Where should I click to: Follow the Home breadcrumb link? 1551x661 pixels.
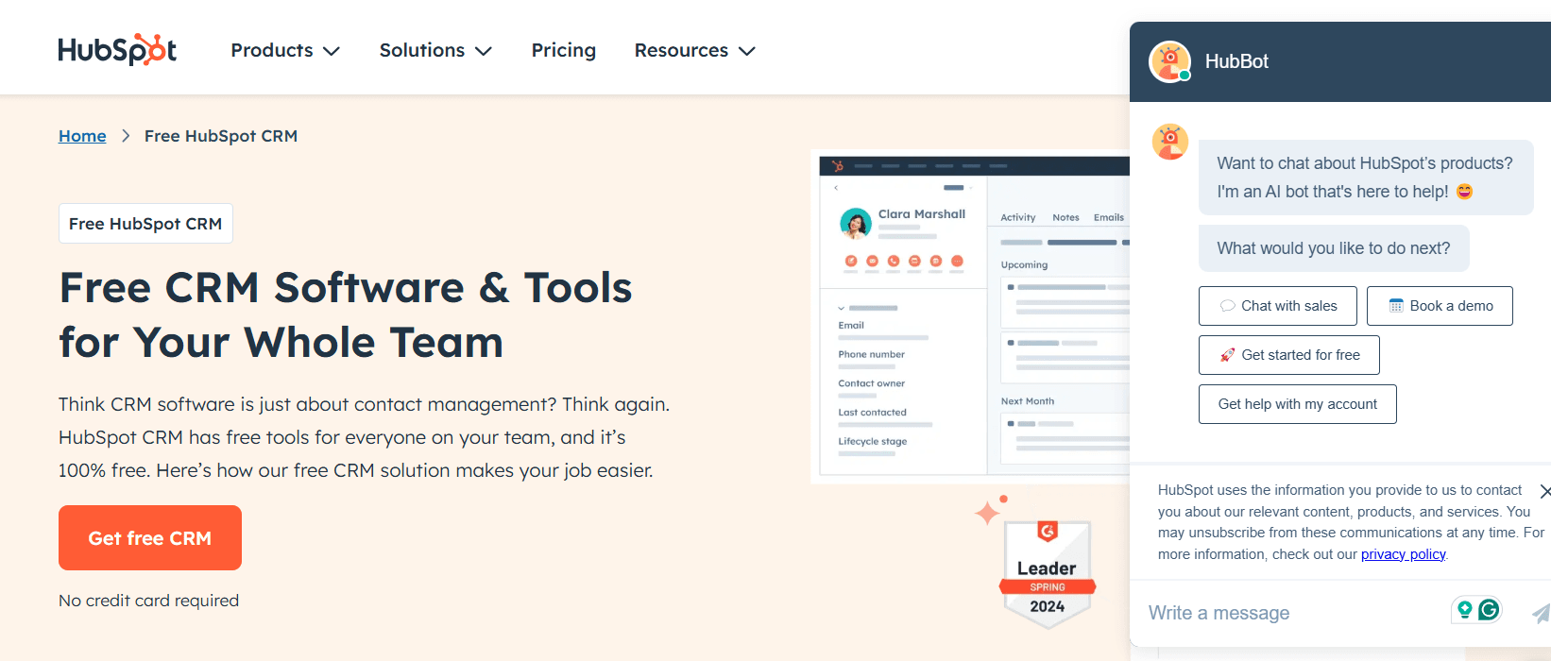pyautogui.click(x=82, y=136)
